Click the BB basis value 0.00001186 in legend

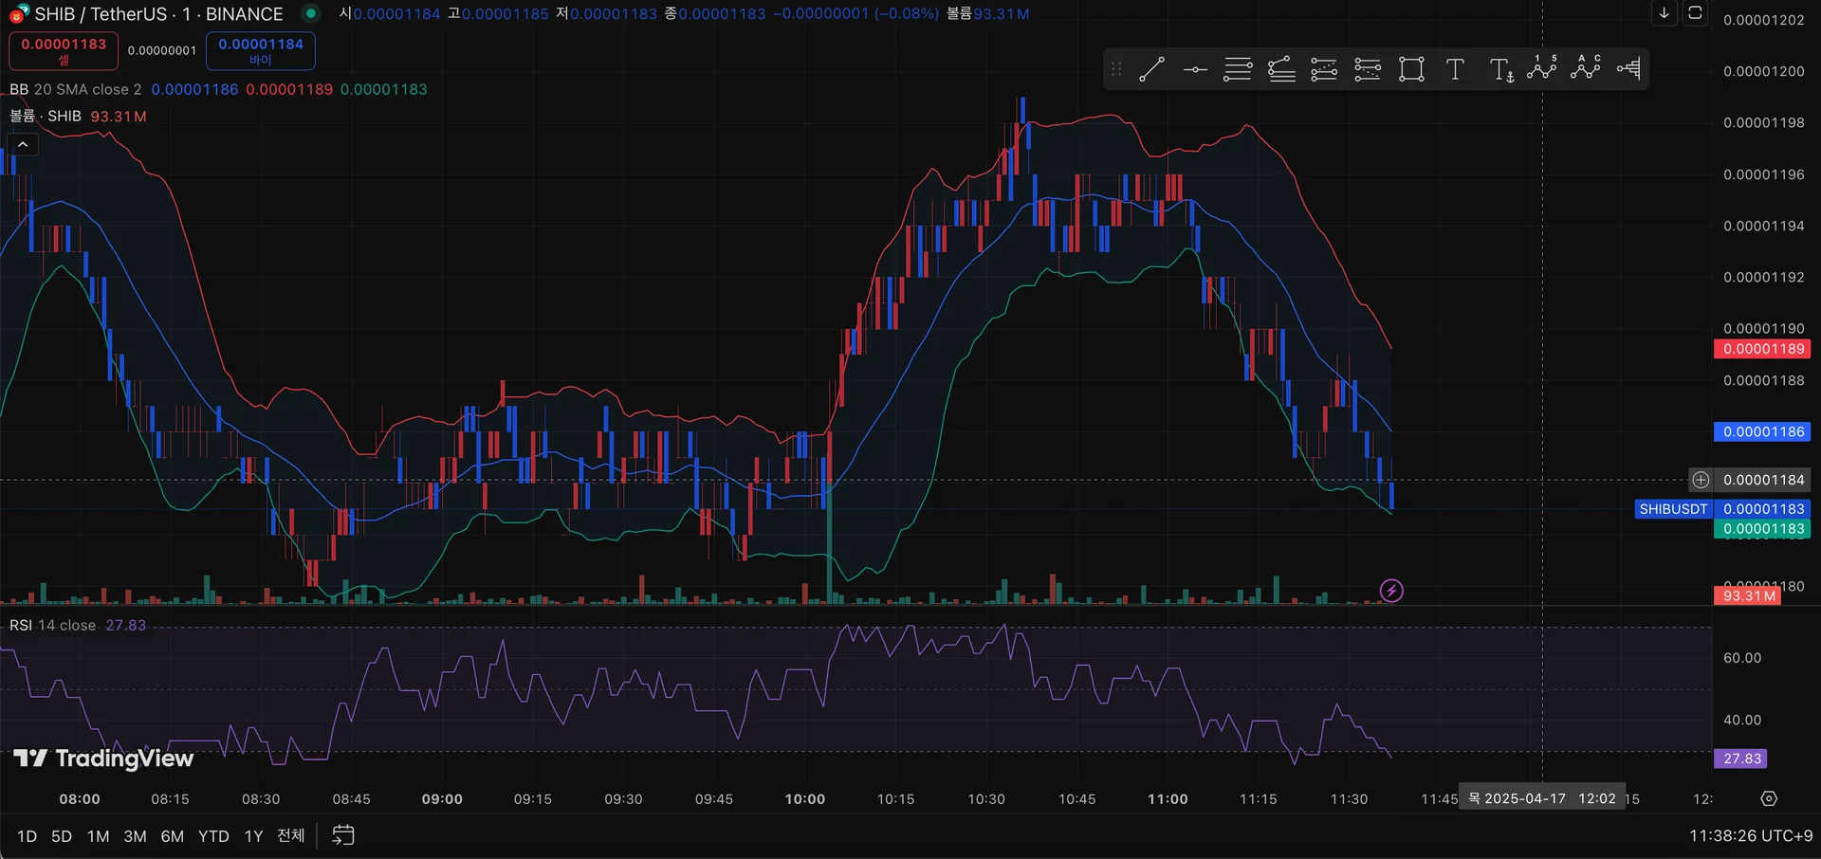194,89
